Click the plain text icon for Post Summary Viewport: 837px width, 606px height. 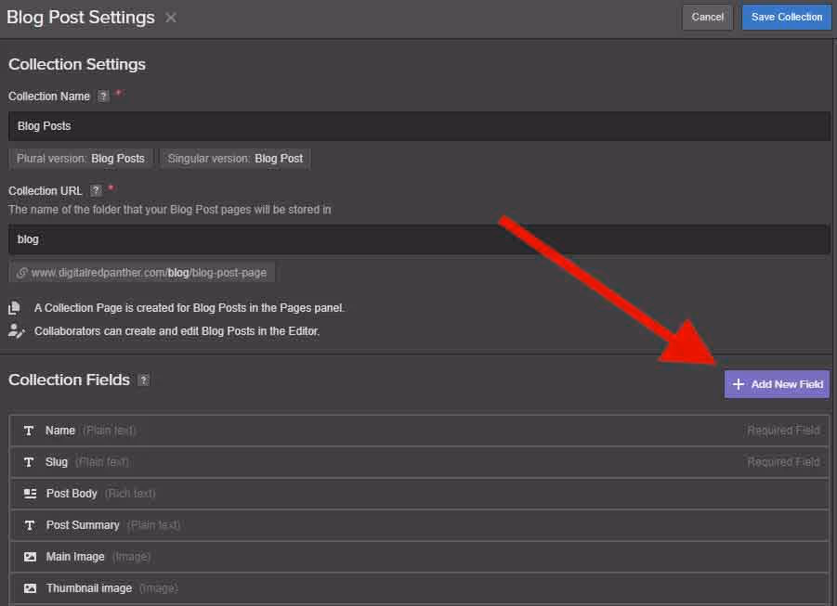(29, 524)
